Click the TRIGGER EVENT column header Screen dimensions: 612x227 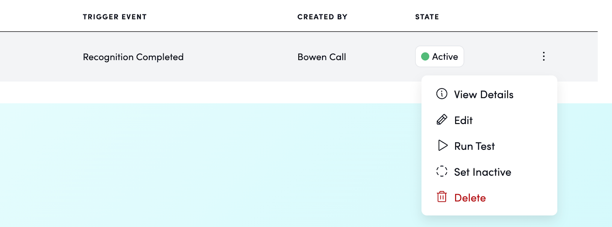(x=115, y=17)
